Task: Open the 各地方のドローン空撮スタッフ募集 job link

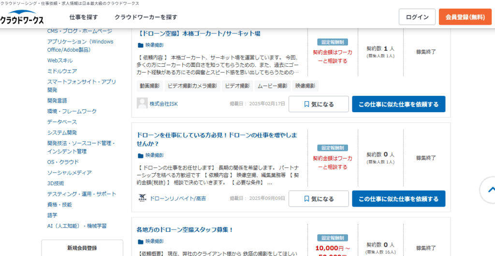Action: (185, 230)
